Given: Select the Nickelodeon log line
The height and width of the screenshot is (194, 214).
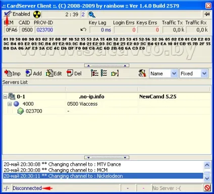Looking at the screenshot, I should 103,176.
